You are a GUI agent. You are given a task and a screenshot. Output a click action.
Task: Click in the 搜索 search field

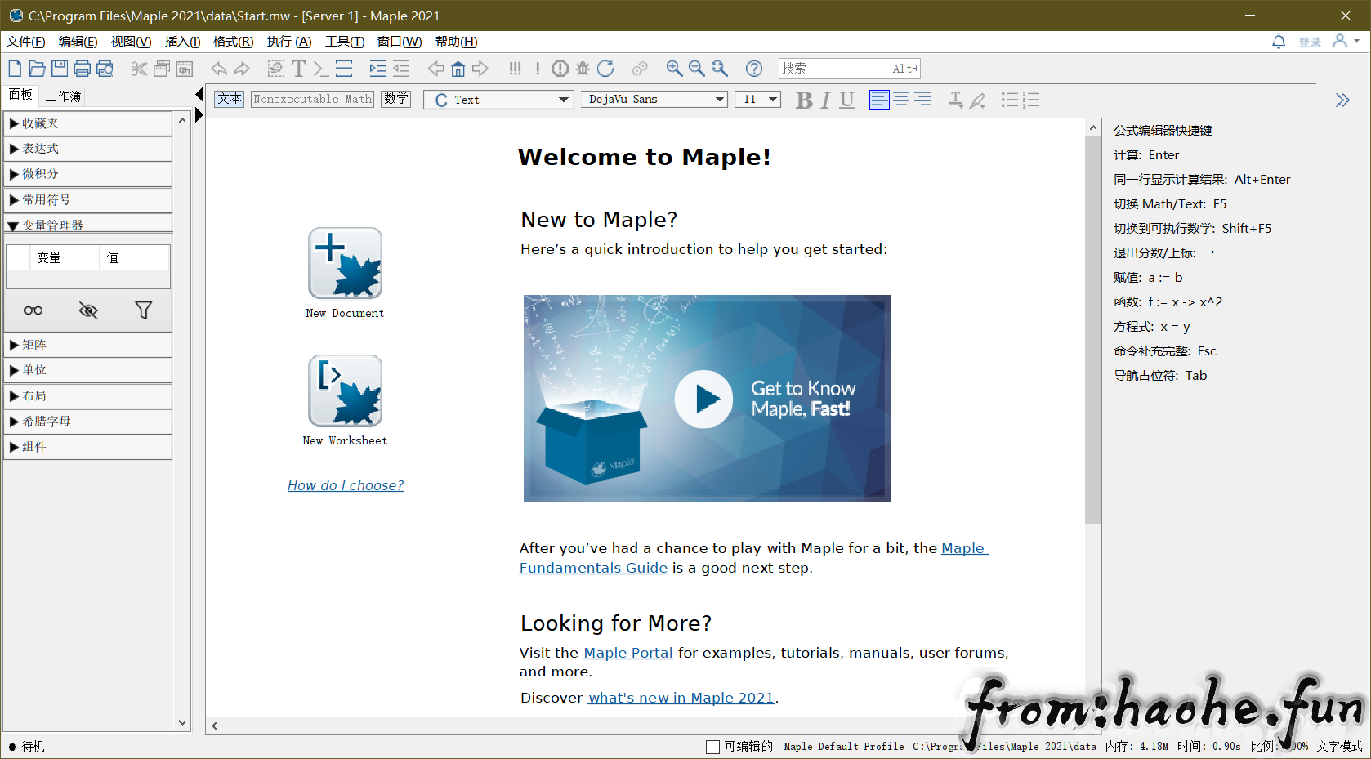849,69
